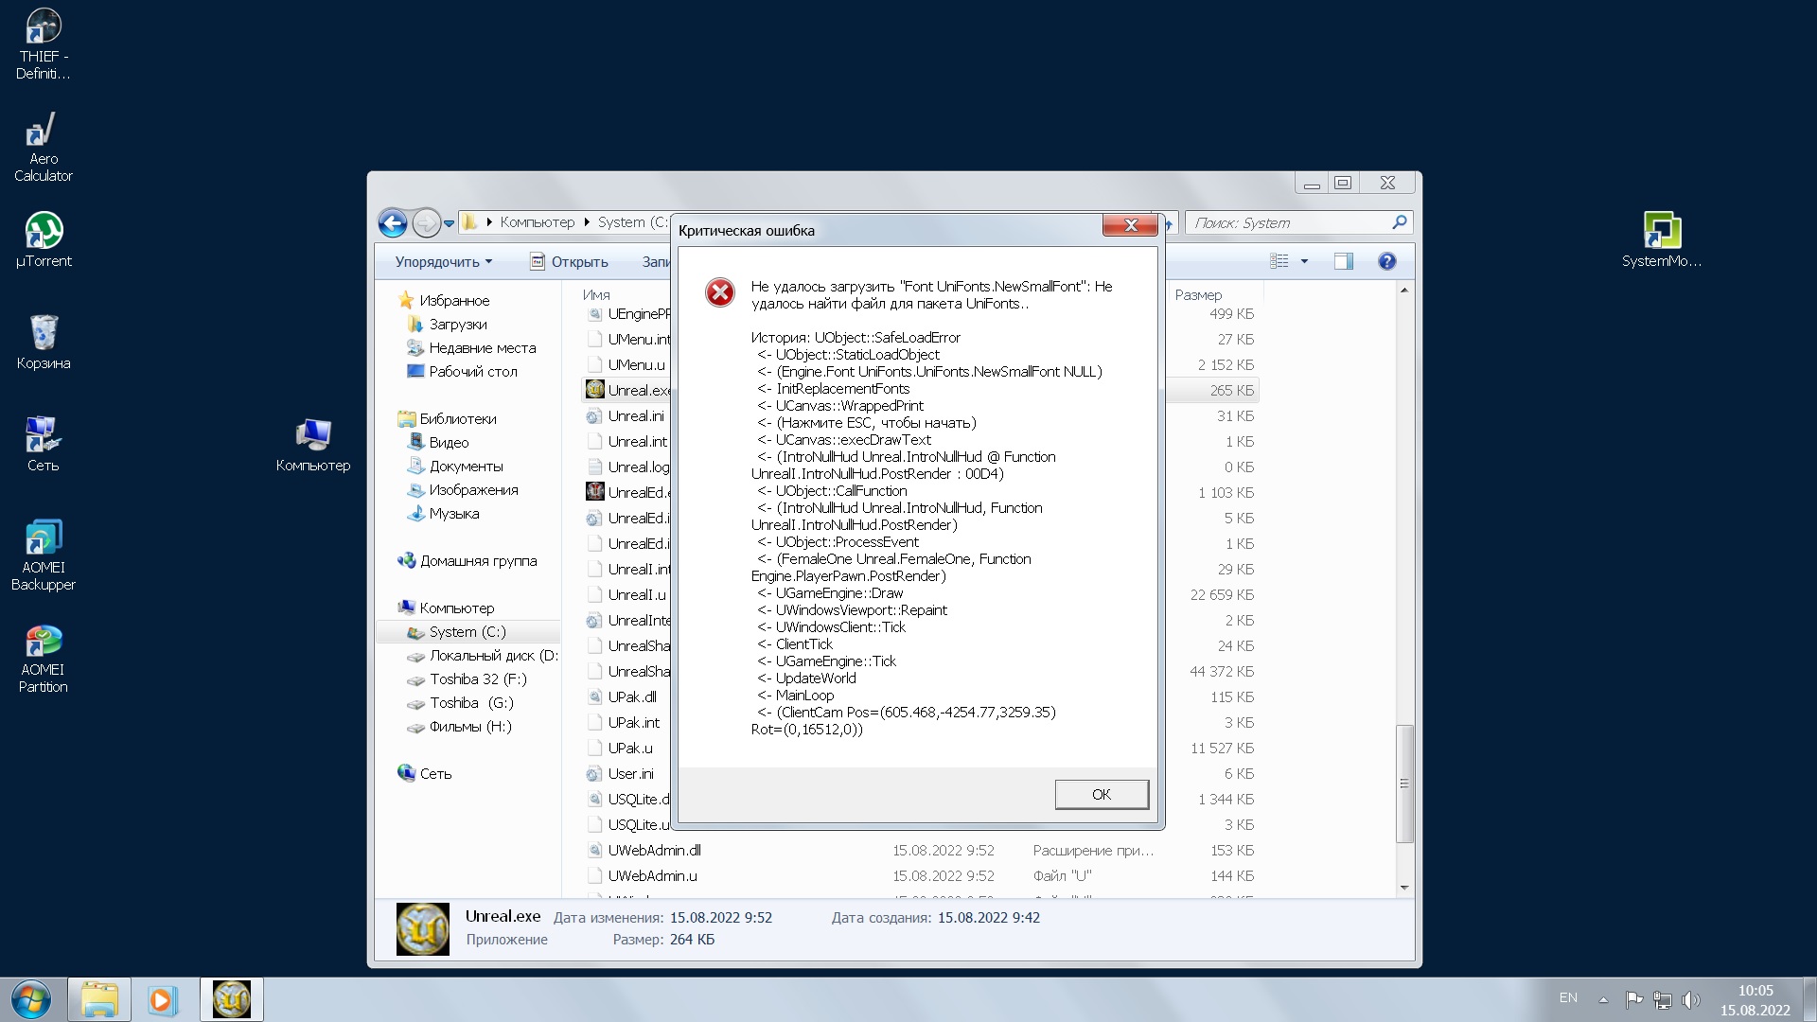Image resolution: width=1817 pixels, height=1022 pixels.
Task: Click the Explorer help question mark icon
Action: [x=1386, y=262]
